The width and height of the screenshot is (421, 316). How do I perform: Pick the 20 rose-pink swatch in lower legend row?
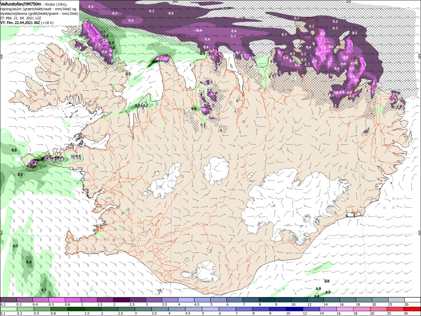[379, 309]
